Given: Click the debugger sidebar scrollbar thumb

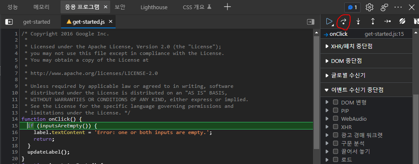Looking at the screenshot, I should (x=415, y=129).
